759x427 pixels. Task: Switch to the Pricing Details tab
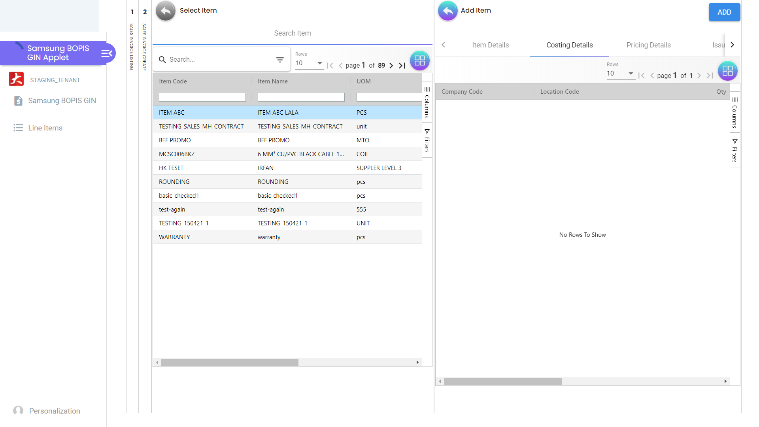tap(648, 45)
